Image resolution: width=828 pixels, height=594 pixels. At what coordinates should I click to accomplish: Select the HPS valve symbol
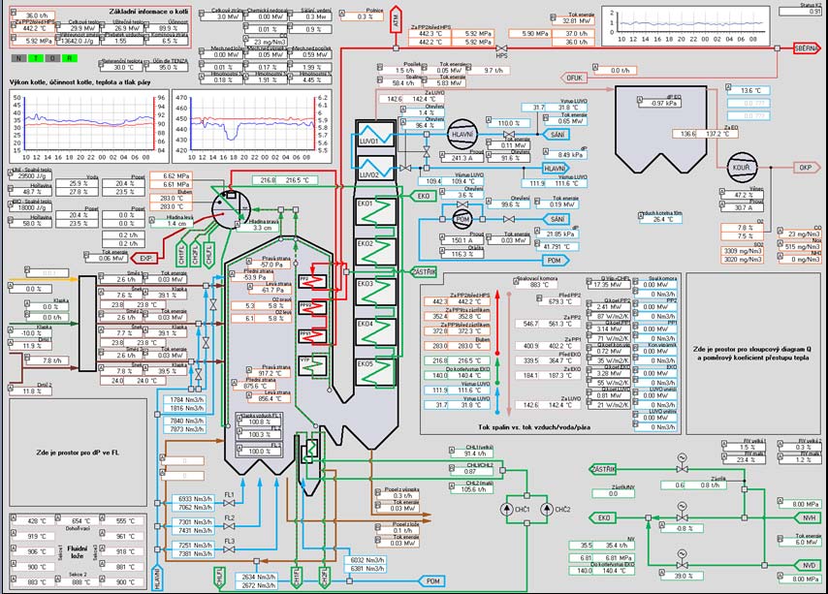[x=501, y=48]
